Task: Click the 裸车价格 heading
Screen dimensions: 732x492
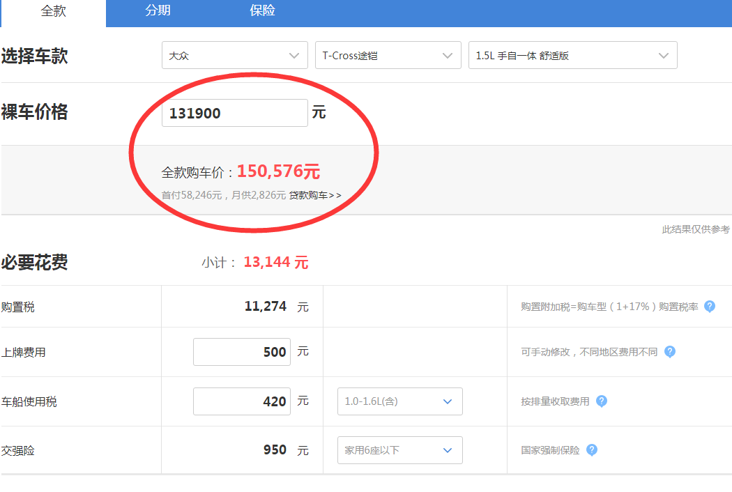Action: click(x=35, y=112)
